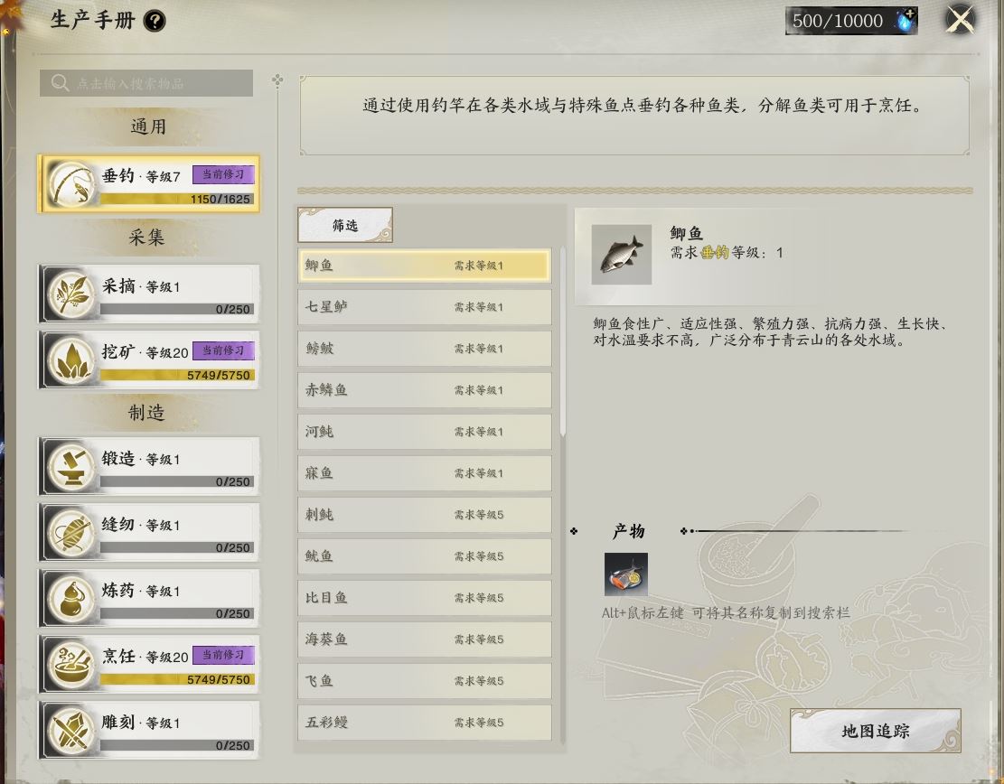Open the 烹饪 cooking skill entry
Viewport: 1004px width, 784px height.
[x=149, y=664]
